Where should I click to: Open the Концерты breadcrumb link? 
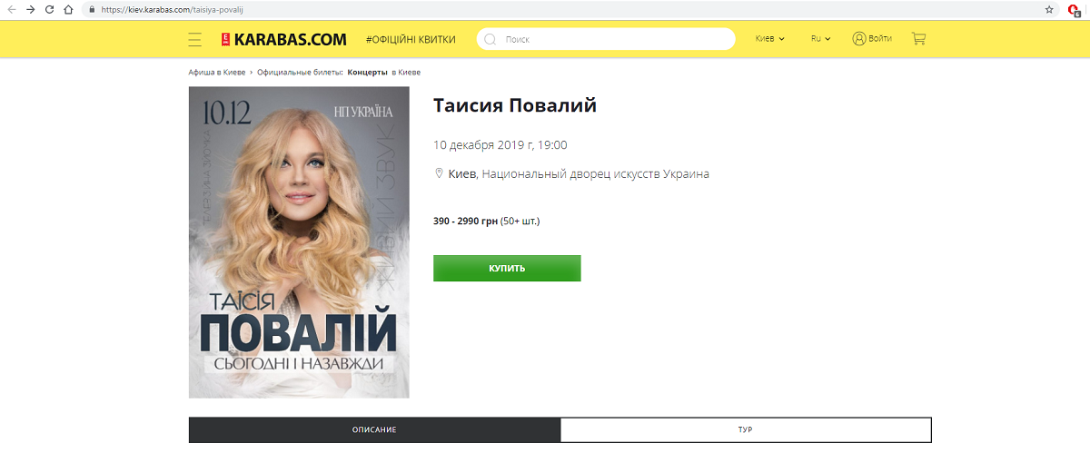(367, 72)
